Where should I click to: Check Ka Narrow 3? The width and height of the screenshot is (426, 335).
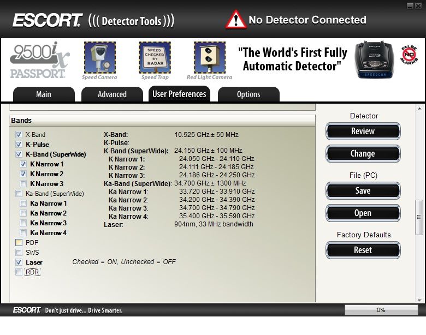tap(23, 223)
